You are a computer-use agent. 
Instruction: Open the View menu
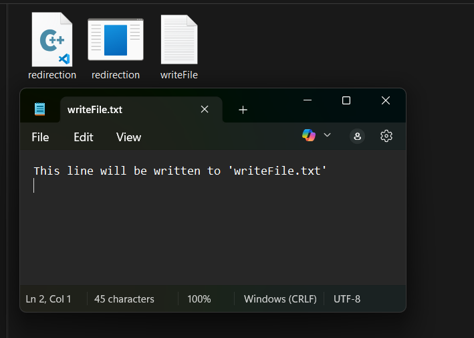(x=128, y=137)
